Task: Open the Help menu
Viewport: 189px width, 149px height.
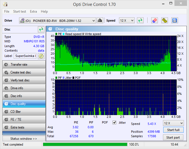Action: pos(44,12)
